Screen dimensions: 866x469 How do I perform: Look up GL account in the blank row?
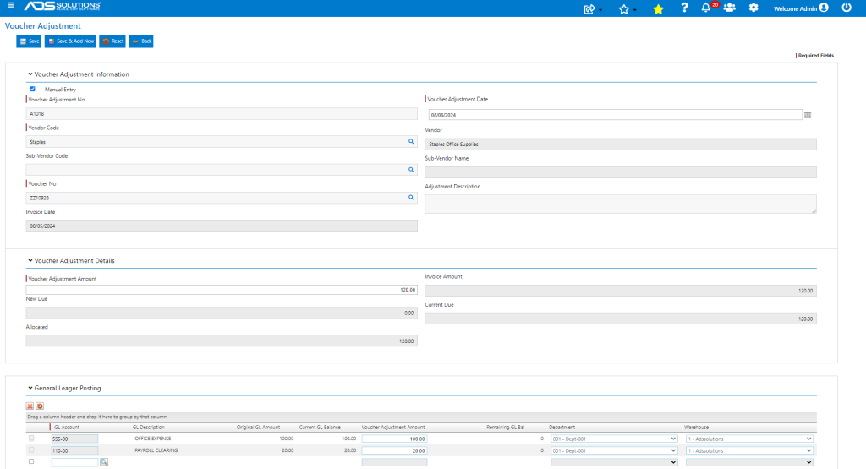click(104, 462)
